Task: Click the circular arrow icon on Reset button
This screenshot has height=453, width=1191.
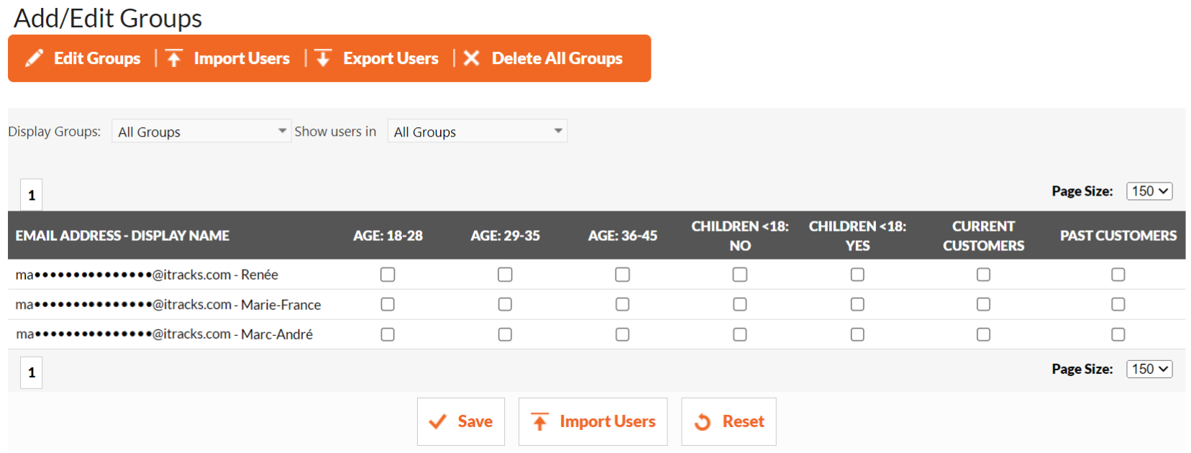Action: click(703, 422)
